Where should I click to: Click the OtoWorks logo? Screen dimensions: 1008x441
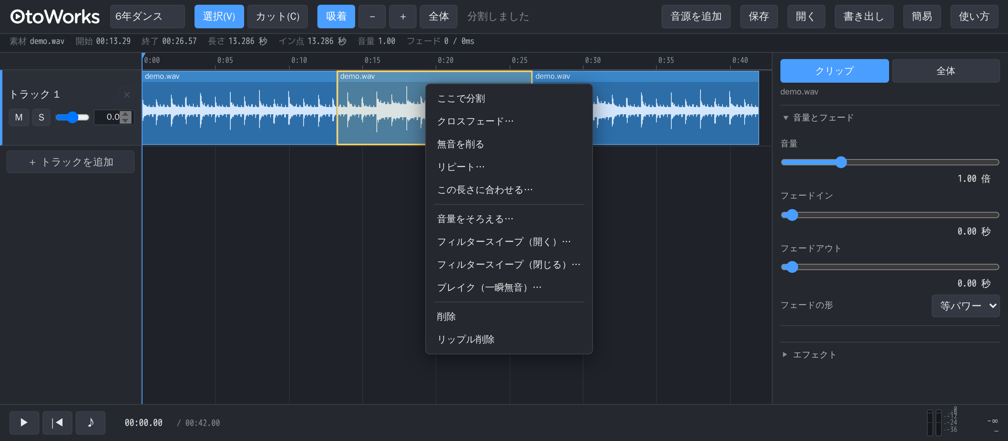(55, 17)
